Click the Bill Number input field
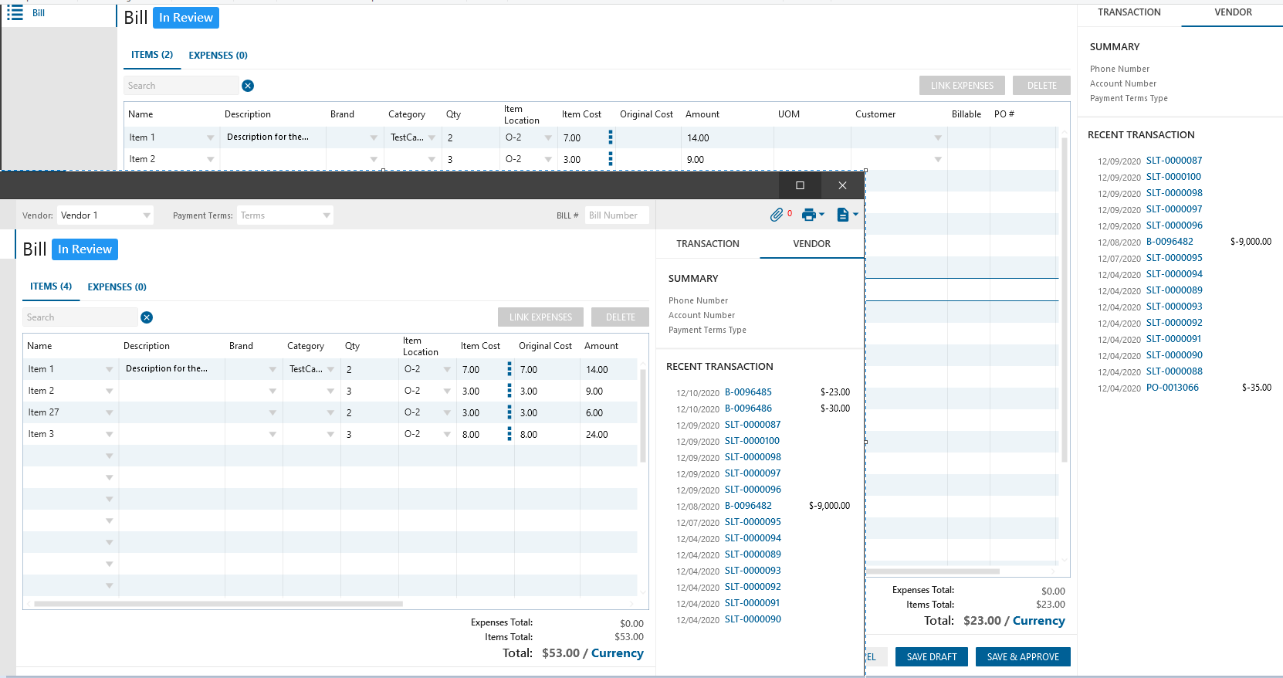The height and width of the screenshot is (678, 1283). pyautogui.click(x=616, y=215)
